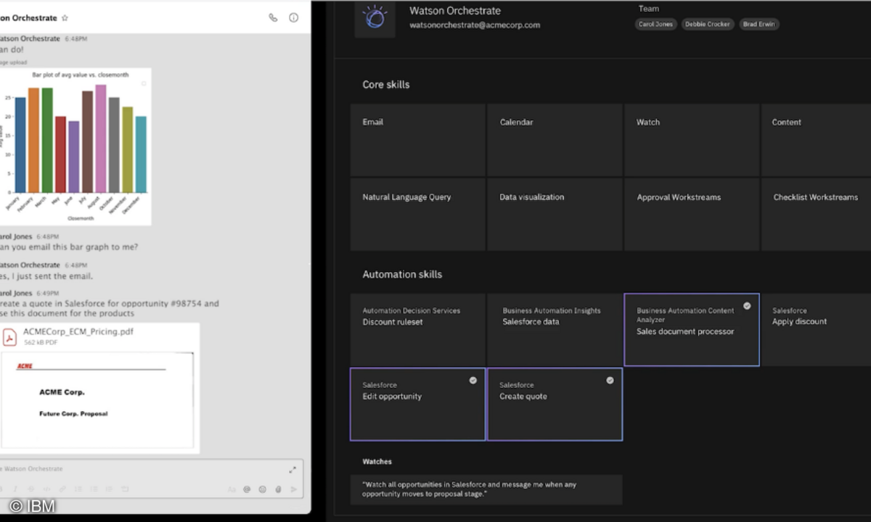Click the PDF icon of ACMECorp_ECM_Pricing.pdf
The height and width of the screenshot is (522, 871).
[10, 336]
